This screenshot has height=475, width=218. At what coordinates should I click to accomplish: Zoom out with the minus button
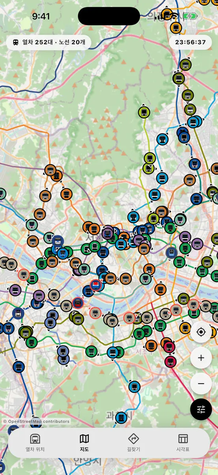[201, 384]
